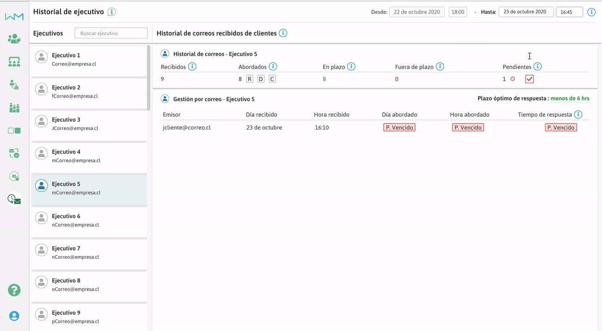The image size is (602, 331).
Task: Click the help question mark icon
Action: pos(14,290)
